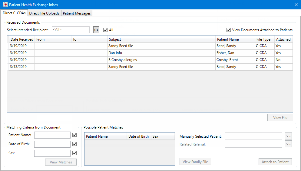Screen dimensions: 301x171
Task: Click the Date of Birth criteria field
Action: tap(52, 144)
